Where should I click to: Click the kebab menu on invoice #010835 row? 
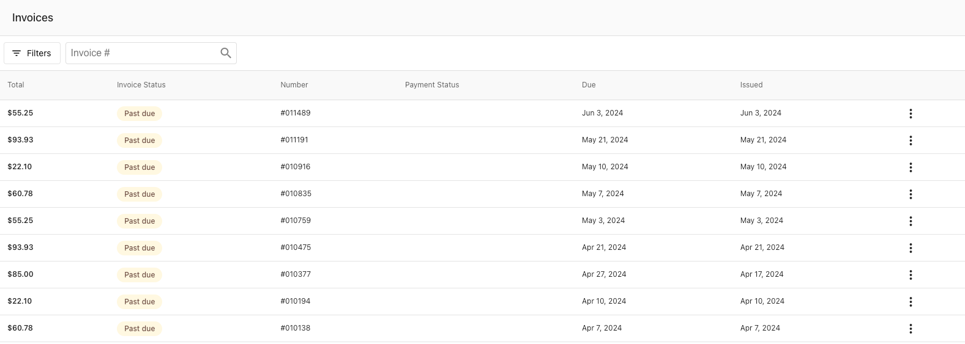point(911,194)
